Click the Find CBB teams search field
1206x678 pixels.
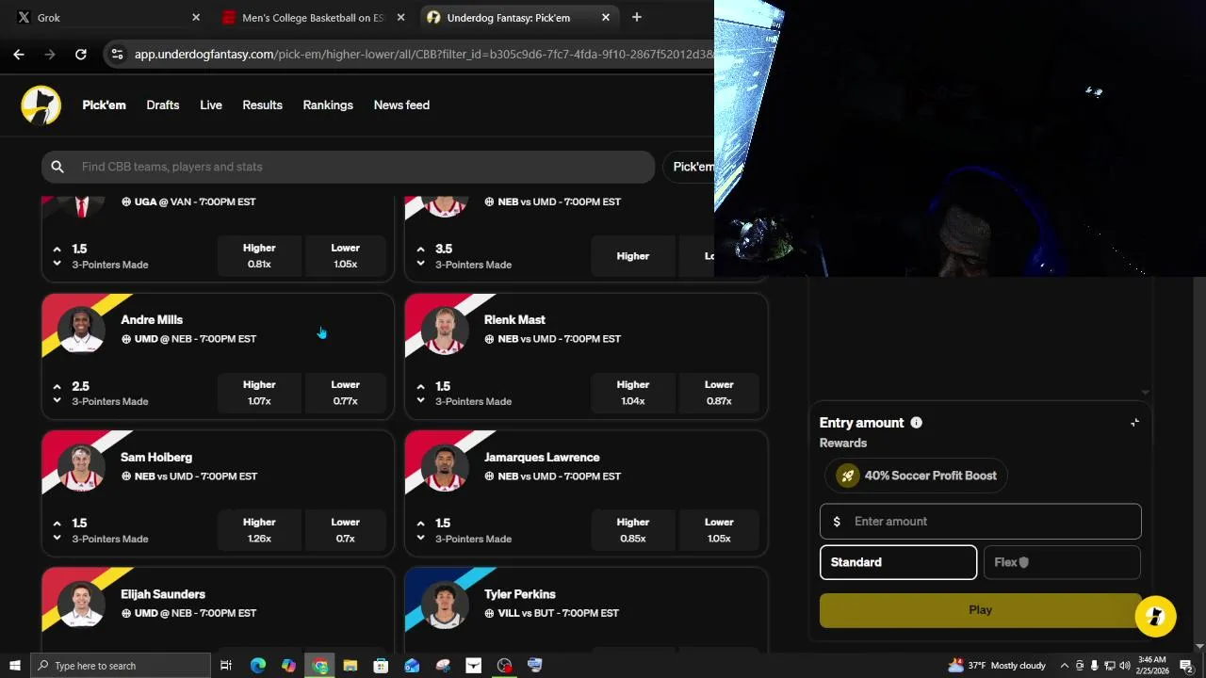point(348,167)
